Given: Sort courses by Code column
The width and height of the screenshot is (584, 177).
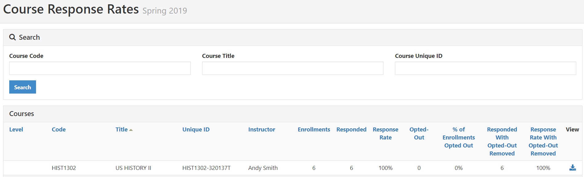Looking at the screenshot, I should point(59,130).
